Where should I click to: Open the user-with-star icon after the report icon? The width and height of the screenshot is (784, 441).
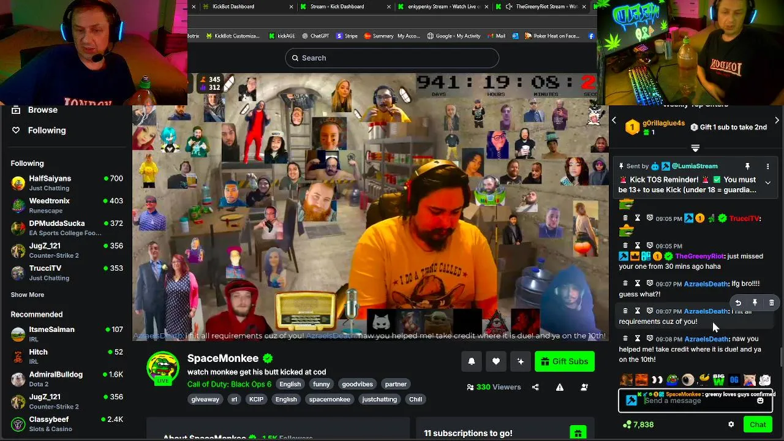[x=584, y=387]
